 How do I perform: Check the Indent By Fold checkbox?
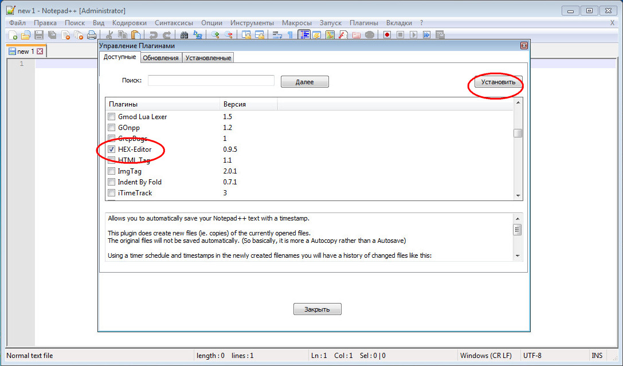(x=112, y=182)
